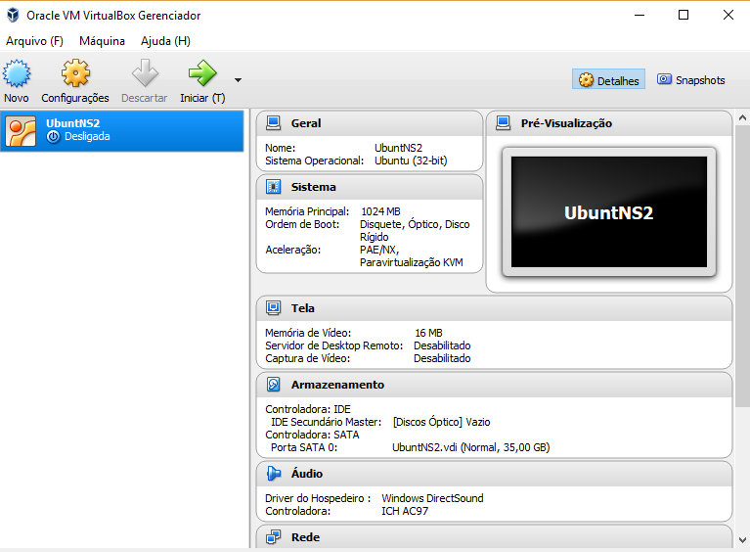The height and width of the screenshot is (552, 750).
Task: Open the Arquivo (F) menu
Action: (x=34, y=41)
